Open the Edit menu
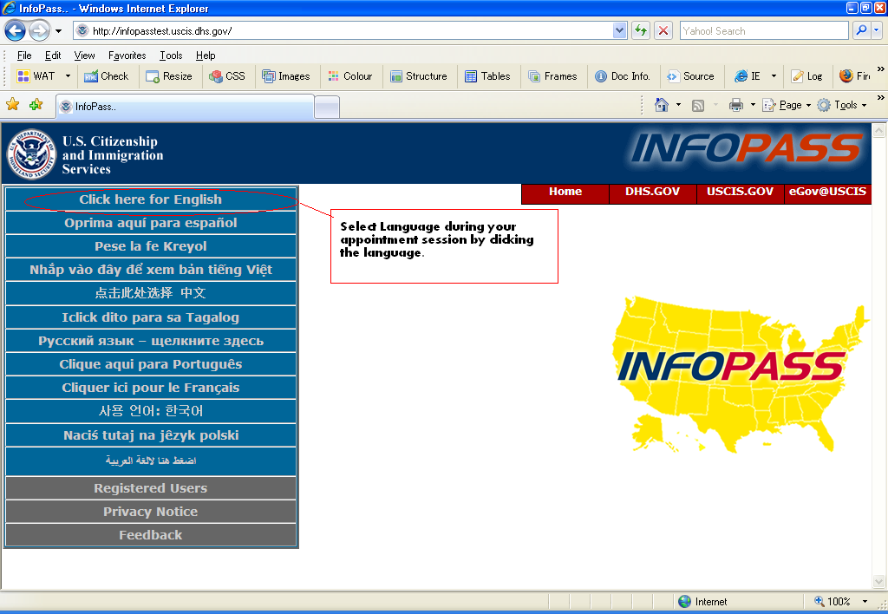888x614 pixels. pos(53,55)
